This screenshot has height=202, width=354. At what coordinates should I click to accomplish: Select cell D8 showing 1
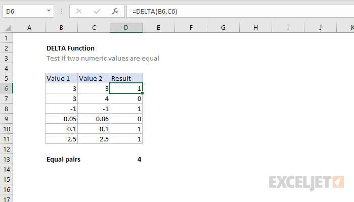click(126, 109)
